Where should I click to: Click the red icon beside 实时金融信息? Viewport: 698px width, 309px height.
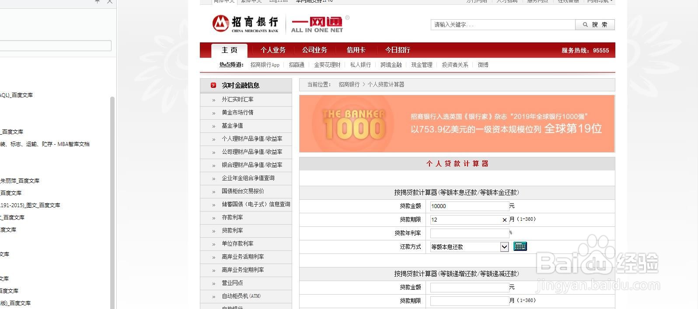[213, 85]
